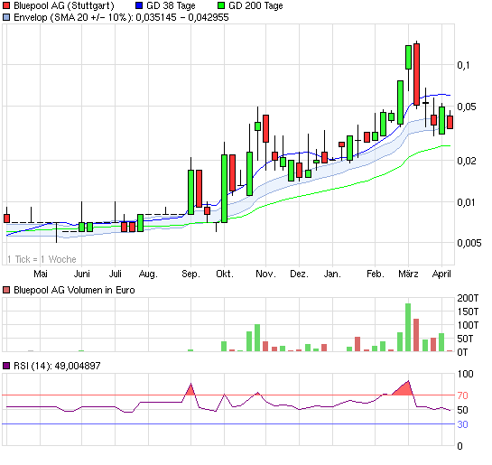Click the light blue Envelop legend swatch
The height and width of the screenshot is (465, 492).
[6, 17]
